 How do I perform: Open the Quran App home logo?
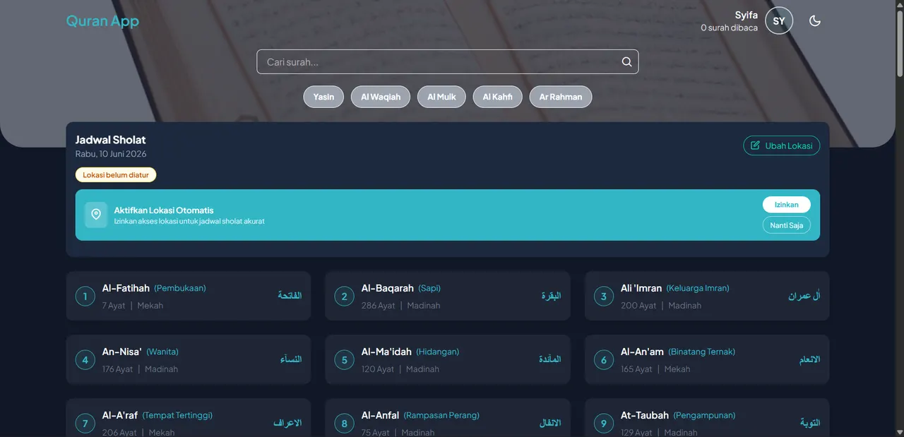pyautogui.click(x=102, y=21)
